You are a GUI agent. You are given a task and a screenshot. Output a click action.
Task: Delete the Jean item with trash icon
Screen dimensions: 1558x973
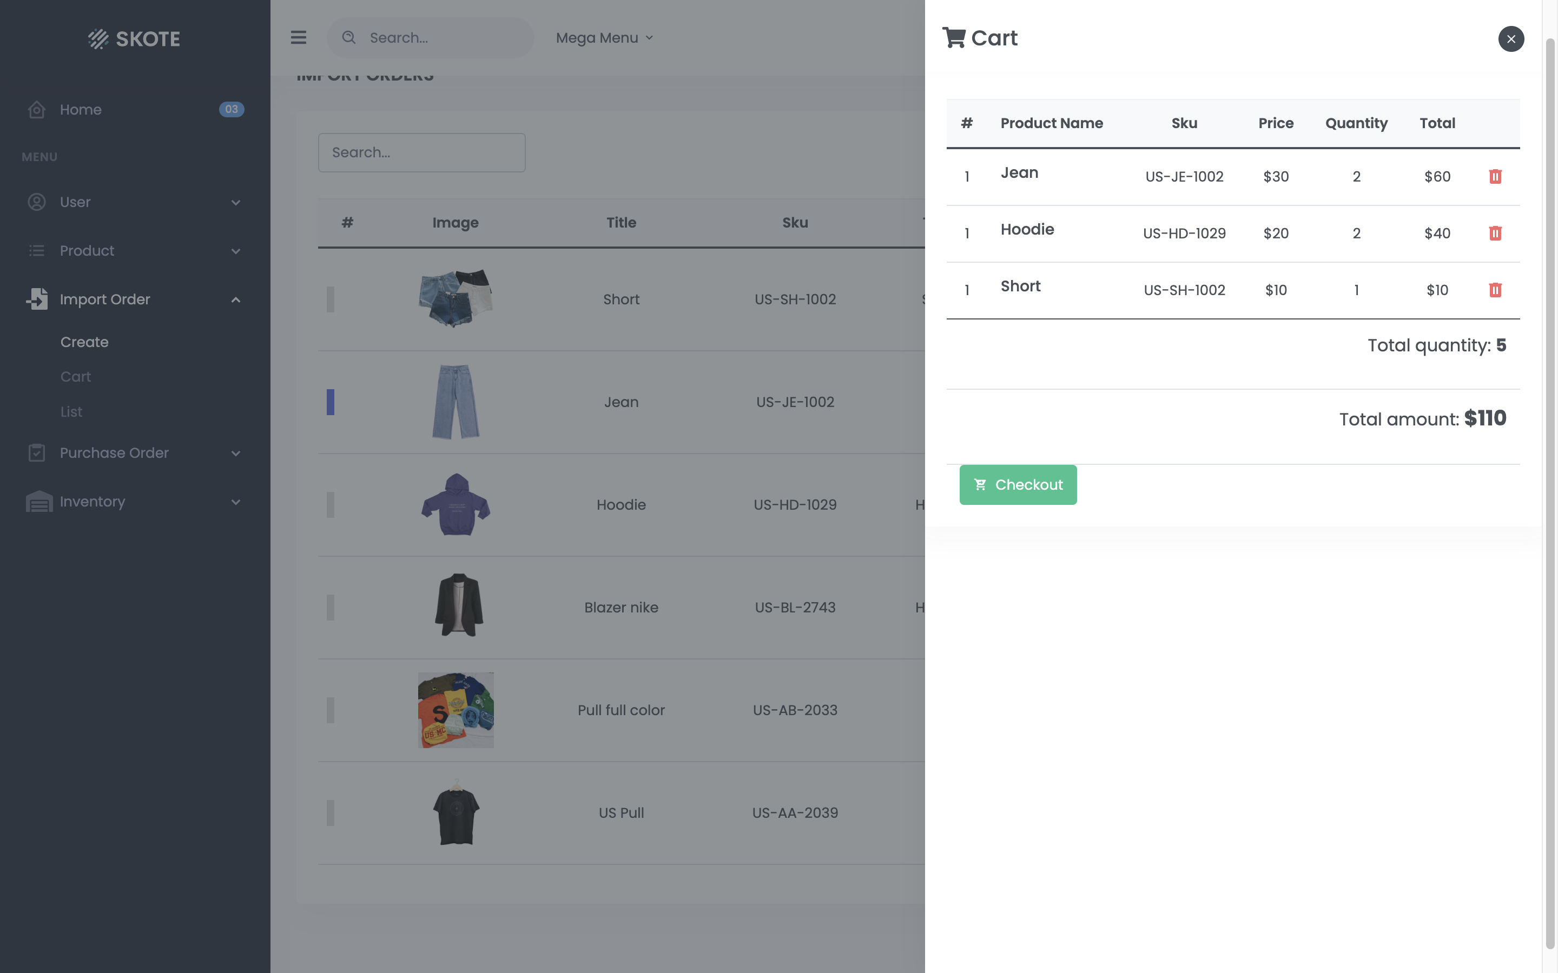pos(1495,176)
